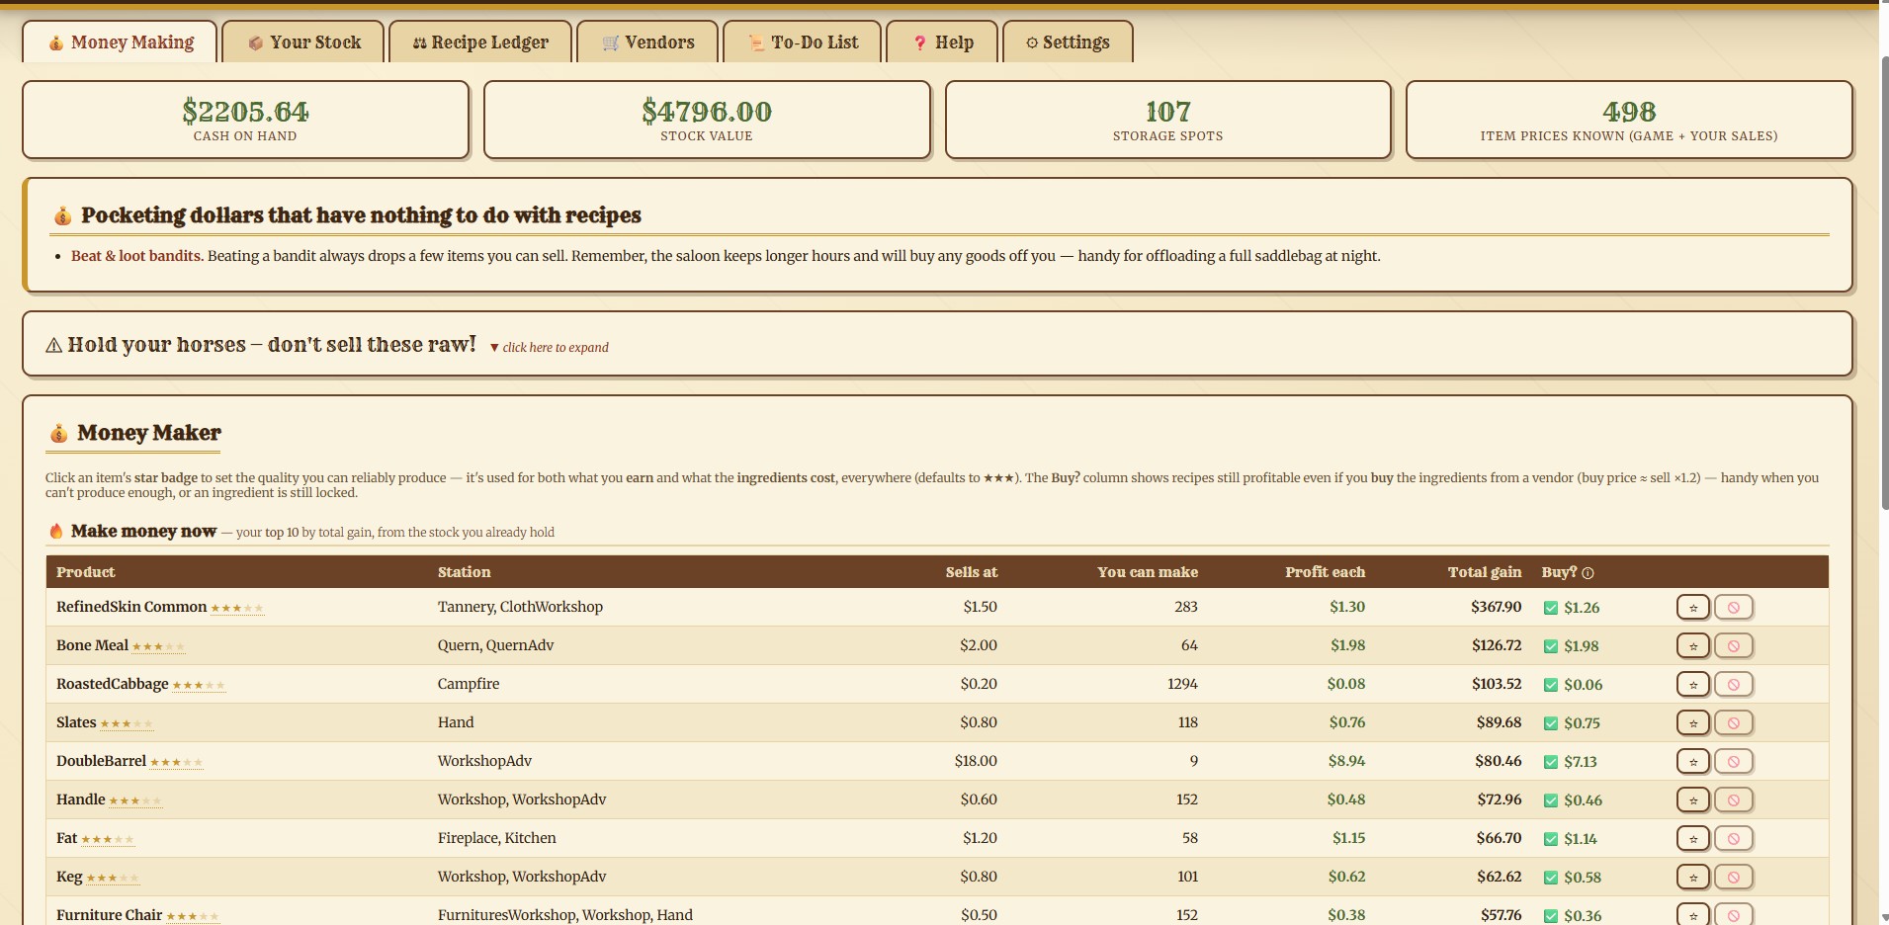Follow the 'Beat & loot bandits' link

point(137,256)
